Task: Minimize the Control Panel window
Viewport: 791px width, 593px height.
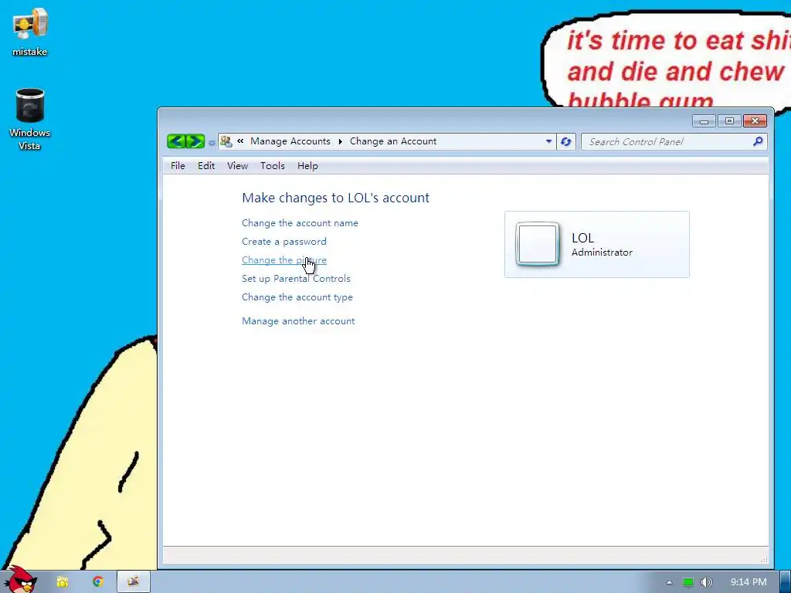Action: point(704,121)
